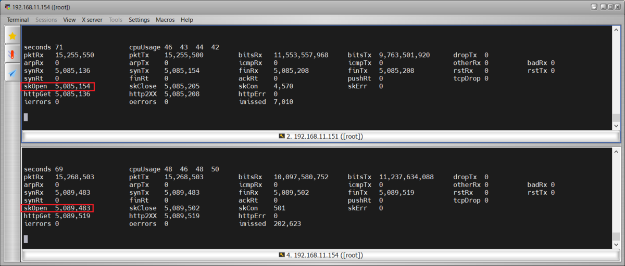Open the View menu
The height and width of the screenshot is (266, 625).
69,20
